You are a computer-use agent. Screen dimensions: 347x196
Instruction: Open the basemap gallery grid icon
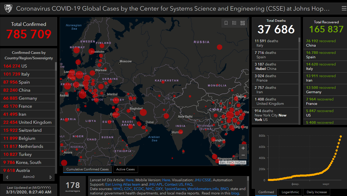point(243,23)
